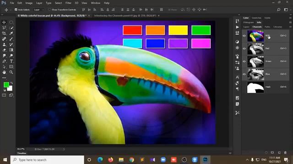Select the mask channel thumbnail
Screen dimensions: 293x164
click(x=255, y=87)
